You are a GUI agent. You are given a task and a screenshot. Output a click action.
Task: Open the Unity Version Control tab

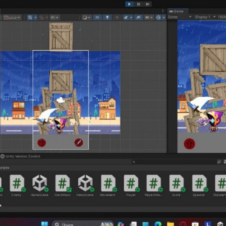click(x=20, y=156)
